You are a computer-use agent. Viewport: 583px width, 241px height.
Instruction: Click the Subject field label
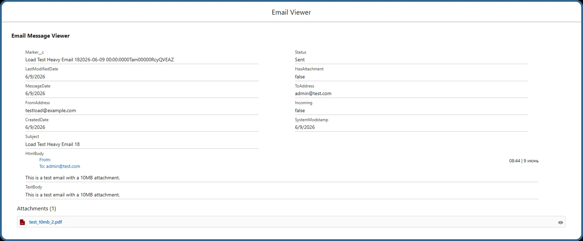[x=32, y=137]
